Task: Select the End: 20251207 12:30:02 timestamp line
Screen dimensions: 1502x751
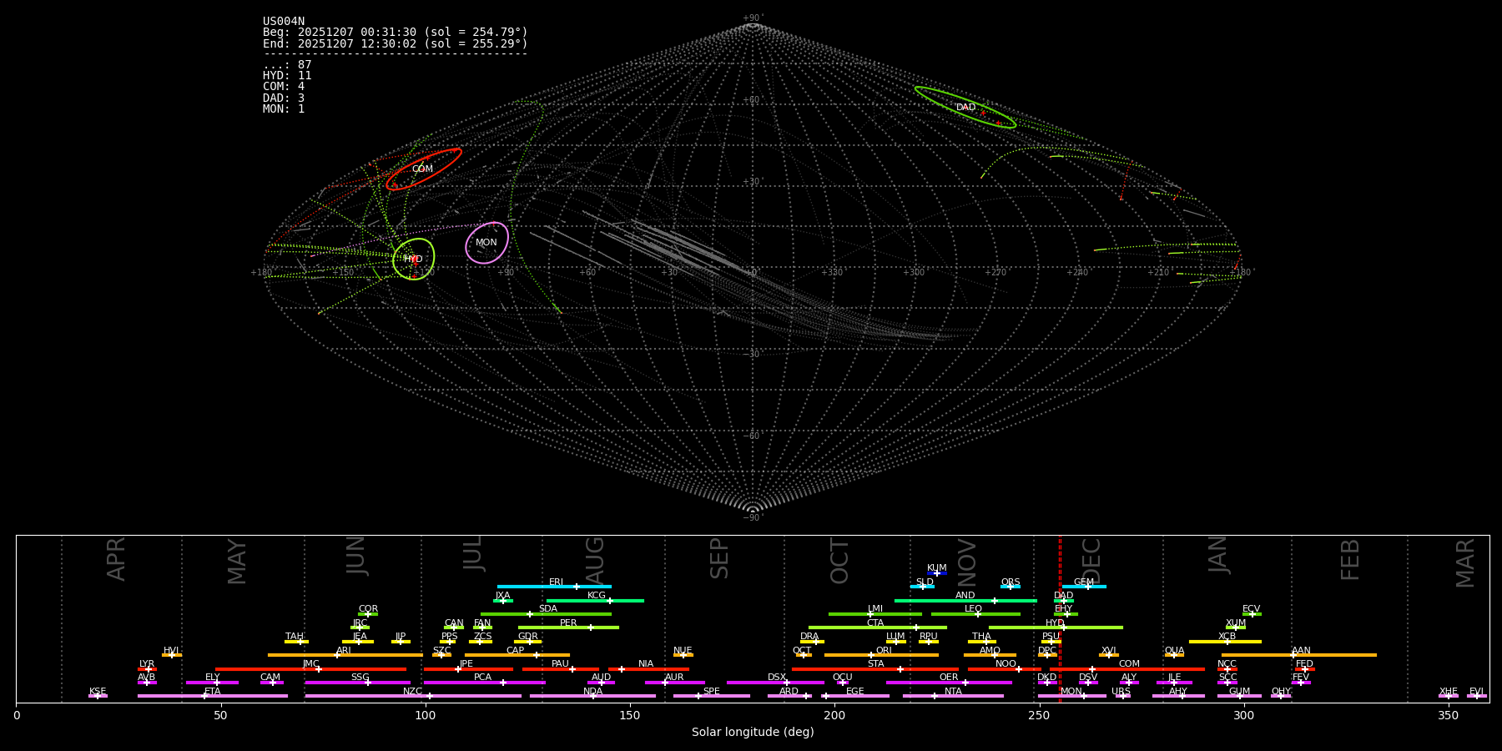Action: tap(396, 43)
